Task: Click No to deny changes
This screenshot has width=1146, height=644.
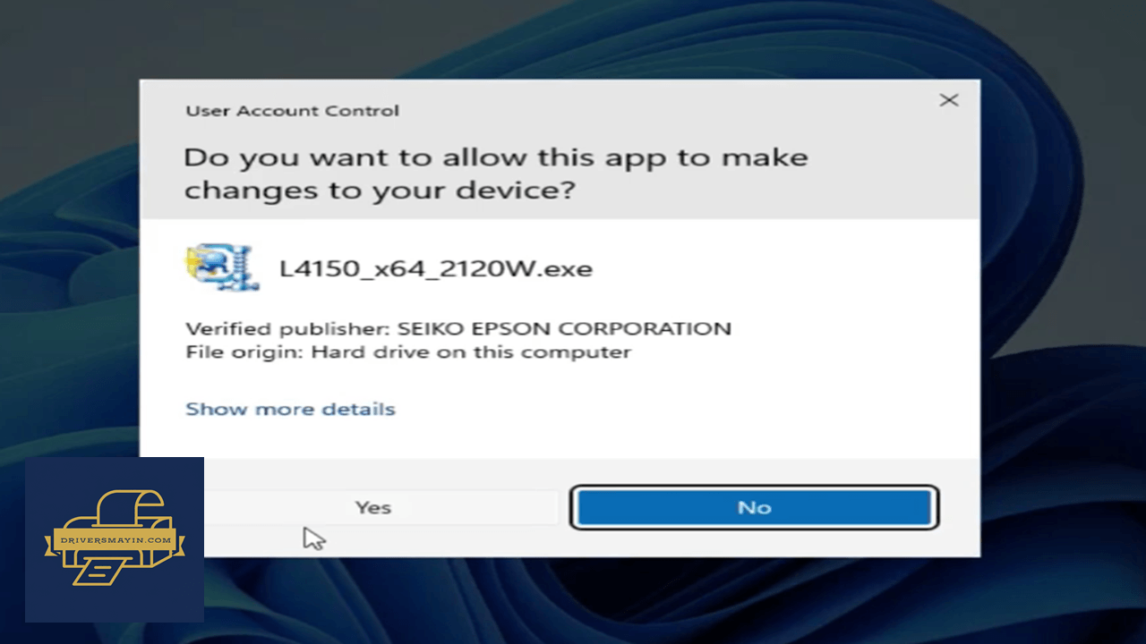Action: [754, 507]
